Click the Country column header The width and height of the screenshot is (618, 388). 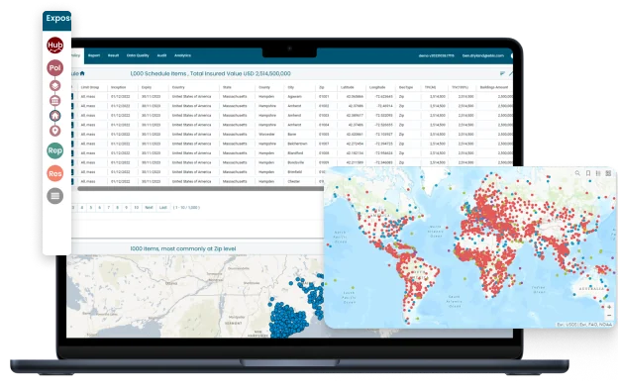pos(178,87)
